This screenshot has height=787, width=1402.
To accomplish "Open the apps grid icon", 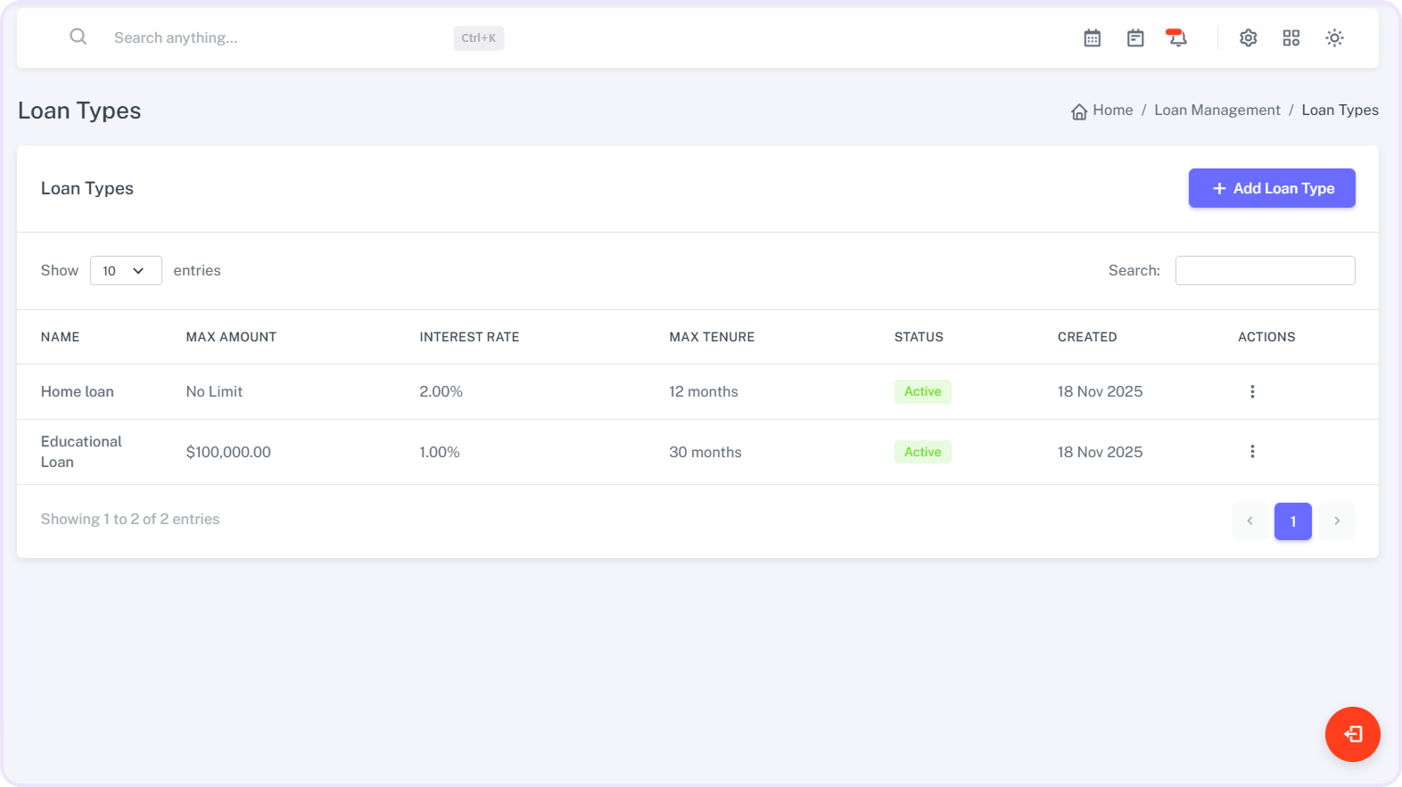I will (1291, 38).
